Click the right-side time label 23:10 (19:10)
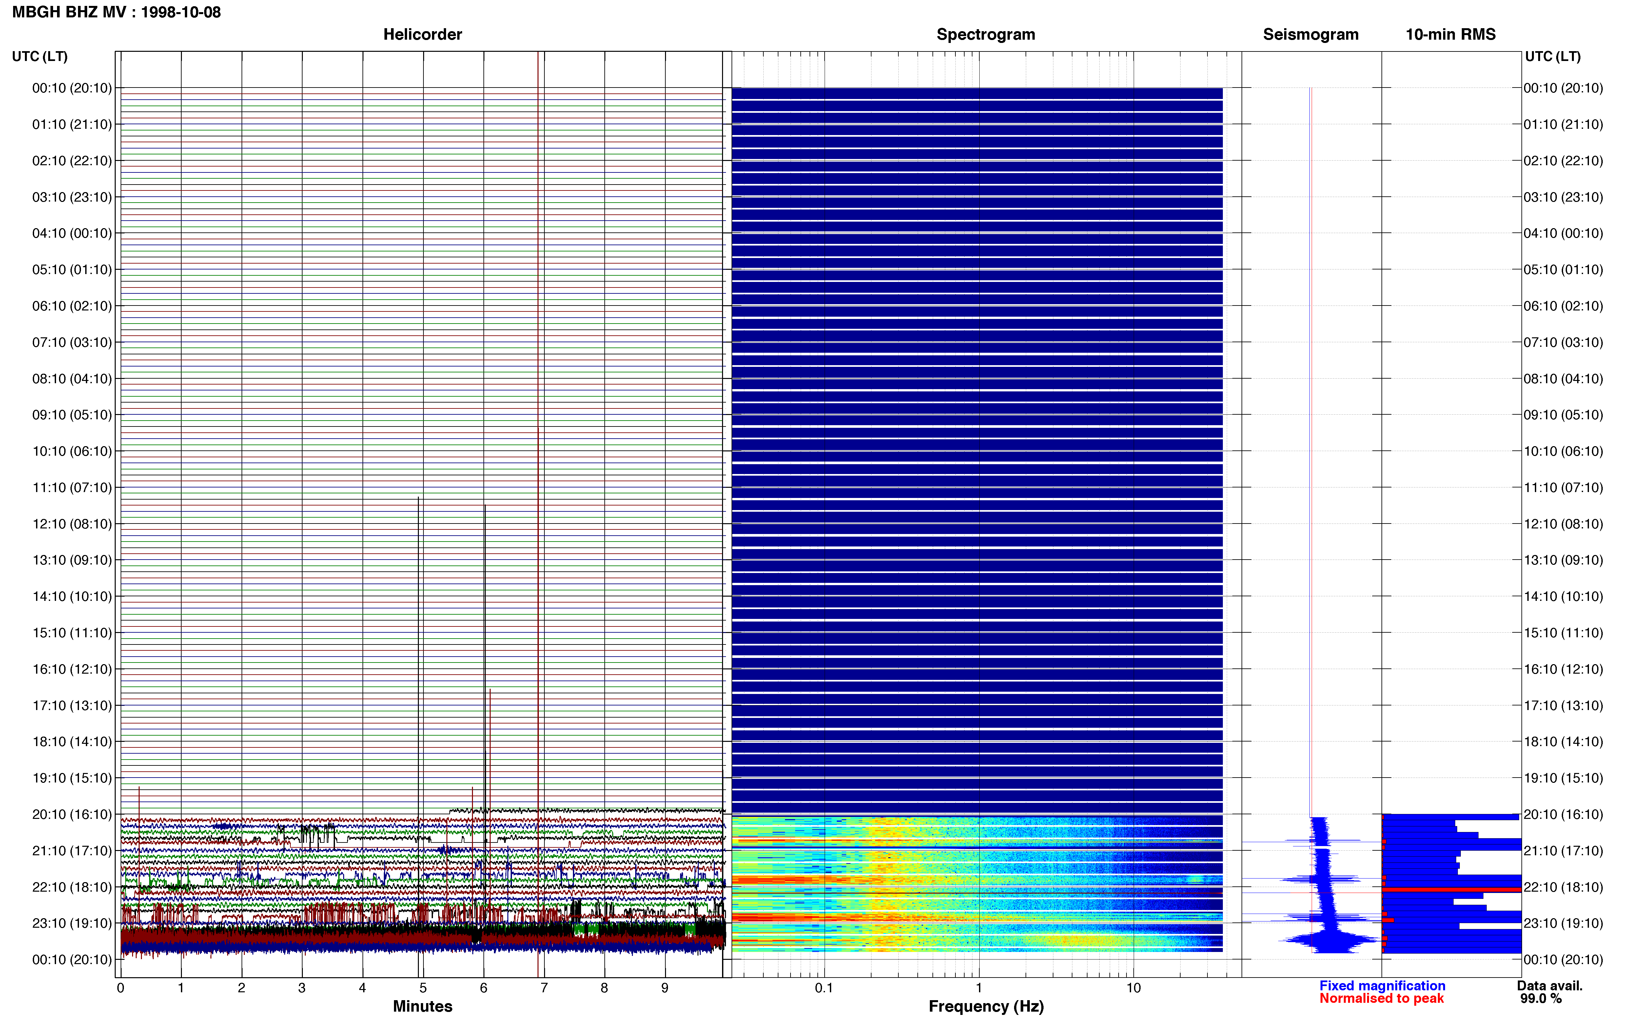The image size is (1645, 1029). click(x=1563, y=923)
